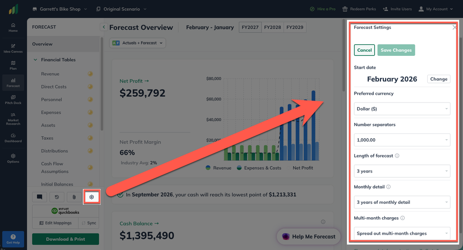The width and height of the screenshot is (463, 250).
Task: Click the Personnel progress indicator icon
Action: (90, 99)
